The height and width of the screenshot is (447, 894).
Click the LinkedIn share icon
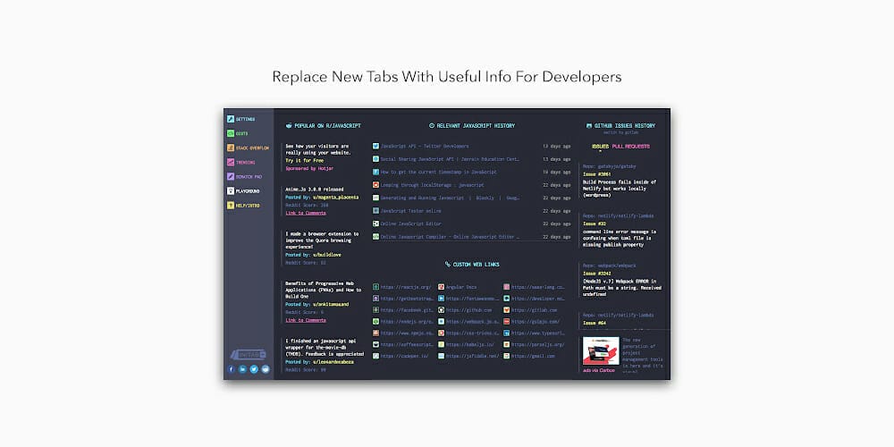(243, 369)
